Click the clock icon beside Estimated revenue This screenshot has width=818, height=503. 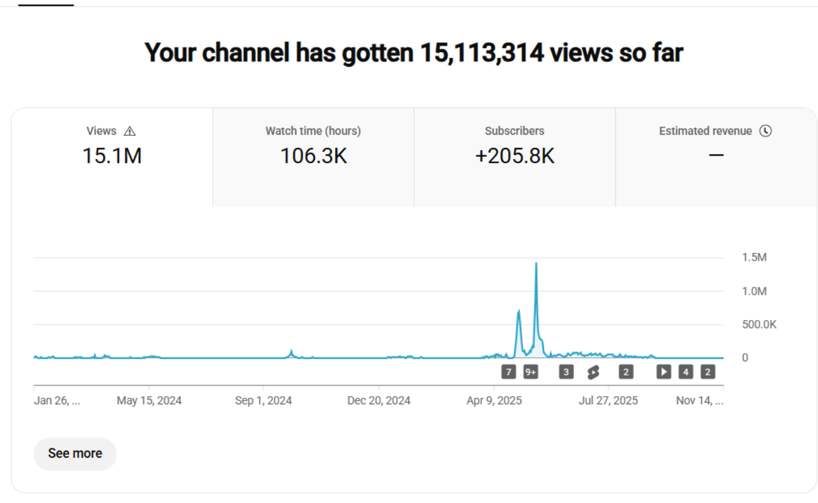[766, 131]
